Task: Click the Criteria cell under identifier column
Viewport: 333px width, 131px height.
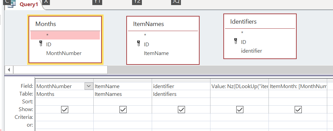Action: coord(181,117)
